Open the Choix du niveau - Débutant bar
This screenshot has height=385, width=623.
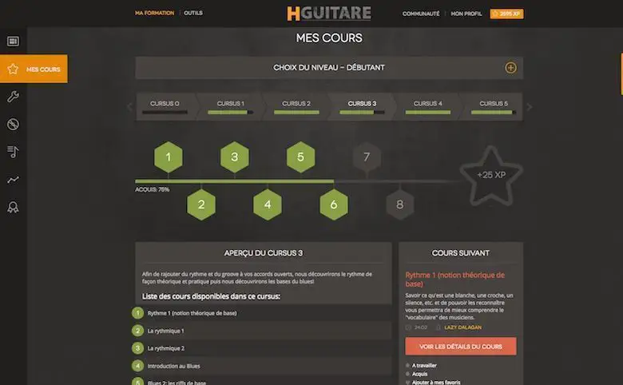[x=329, y=68]
